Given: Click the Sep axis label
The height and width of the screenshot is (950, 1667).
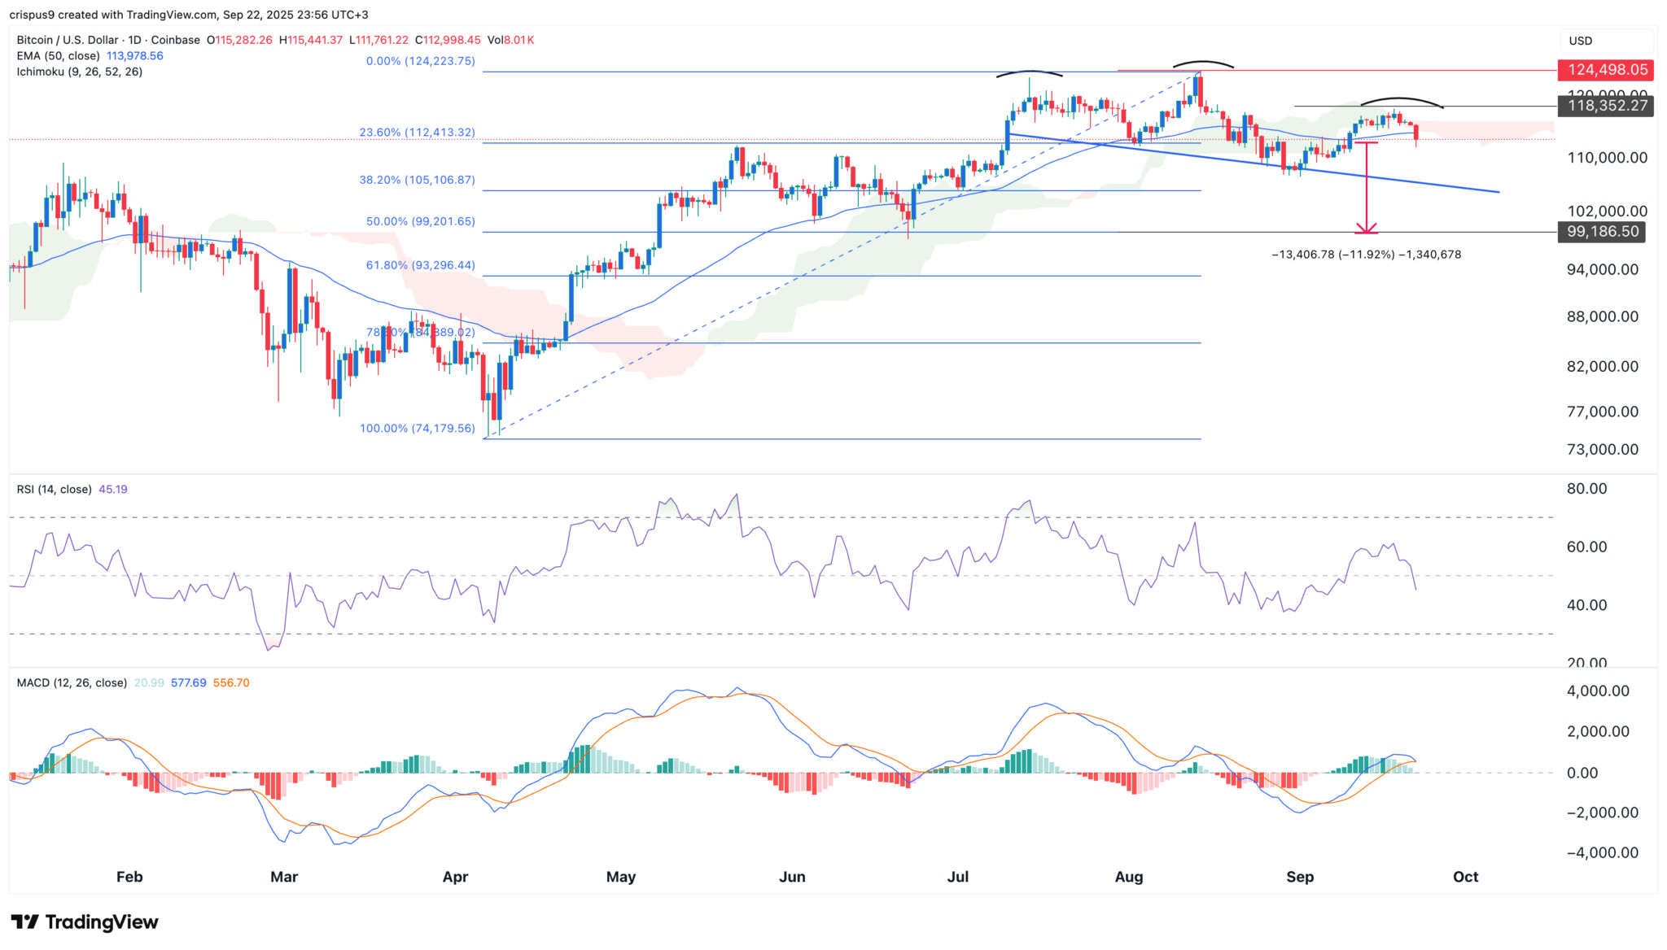Looking at the screenshot, I should [1300, 877].
